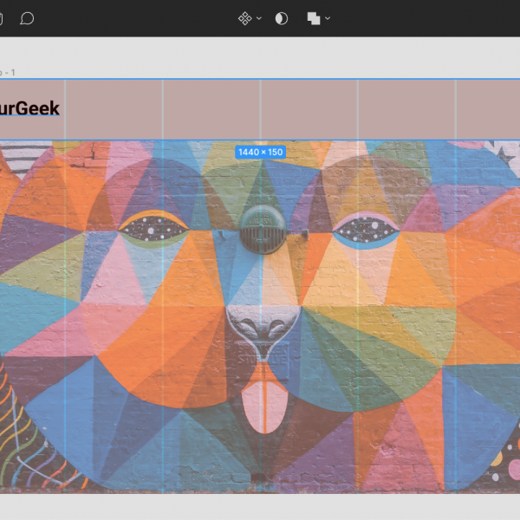520x520 pixels.
Task: Select the partially visible tool left of Comment
Action: (x=2, y=18)
